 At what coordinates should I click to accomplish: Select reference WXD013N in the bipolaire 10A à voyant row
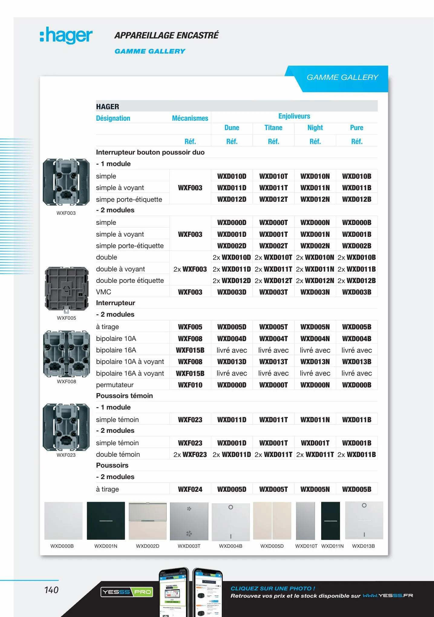tap(315, 362)
